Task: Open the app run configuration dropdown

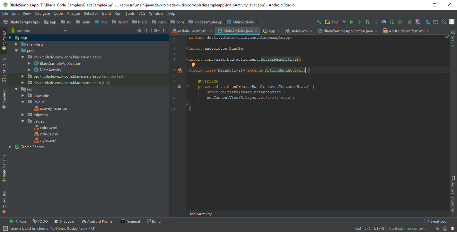Action: [x=335, y=22]
